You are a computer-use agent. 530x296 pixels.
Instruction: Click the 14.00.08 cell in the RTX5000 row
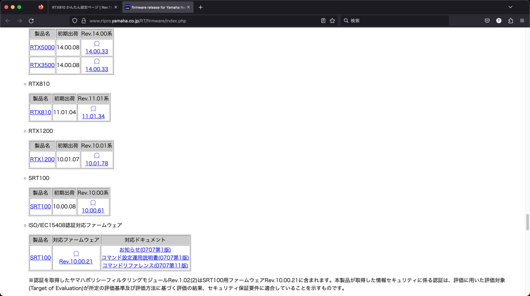[x=68, y=47]
